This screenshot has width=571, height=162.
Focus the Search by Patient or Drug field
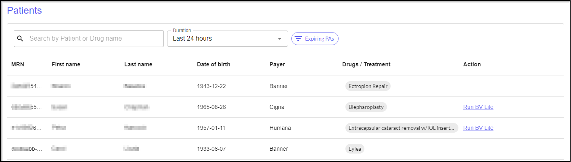[x=93, y=39]
